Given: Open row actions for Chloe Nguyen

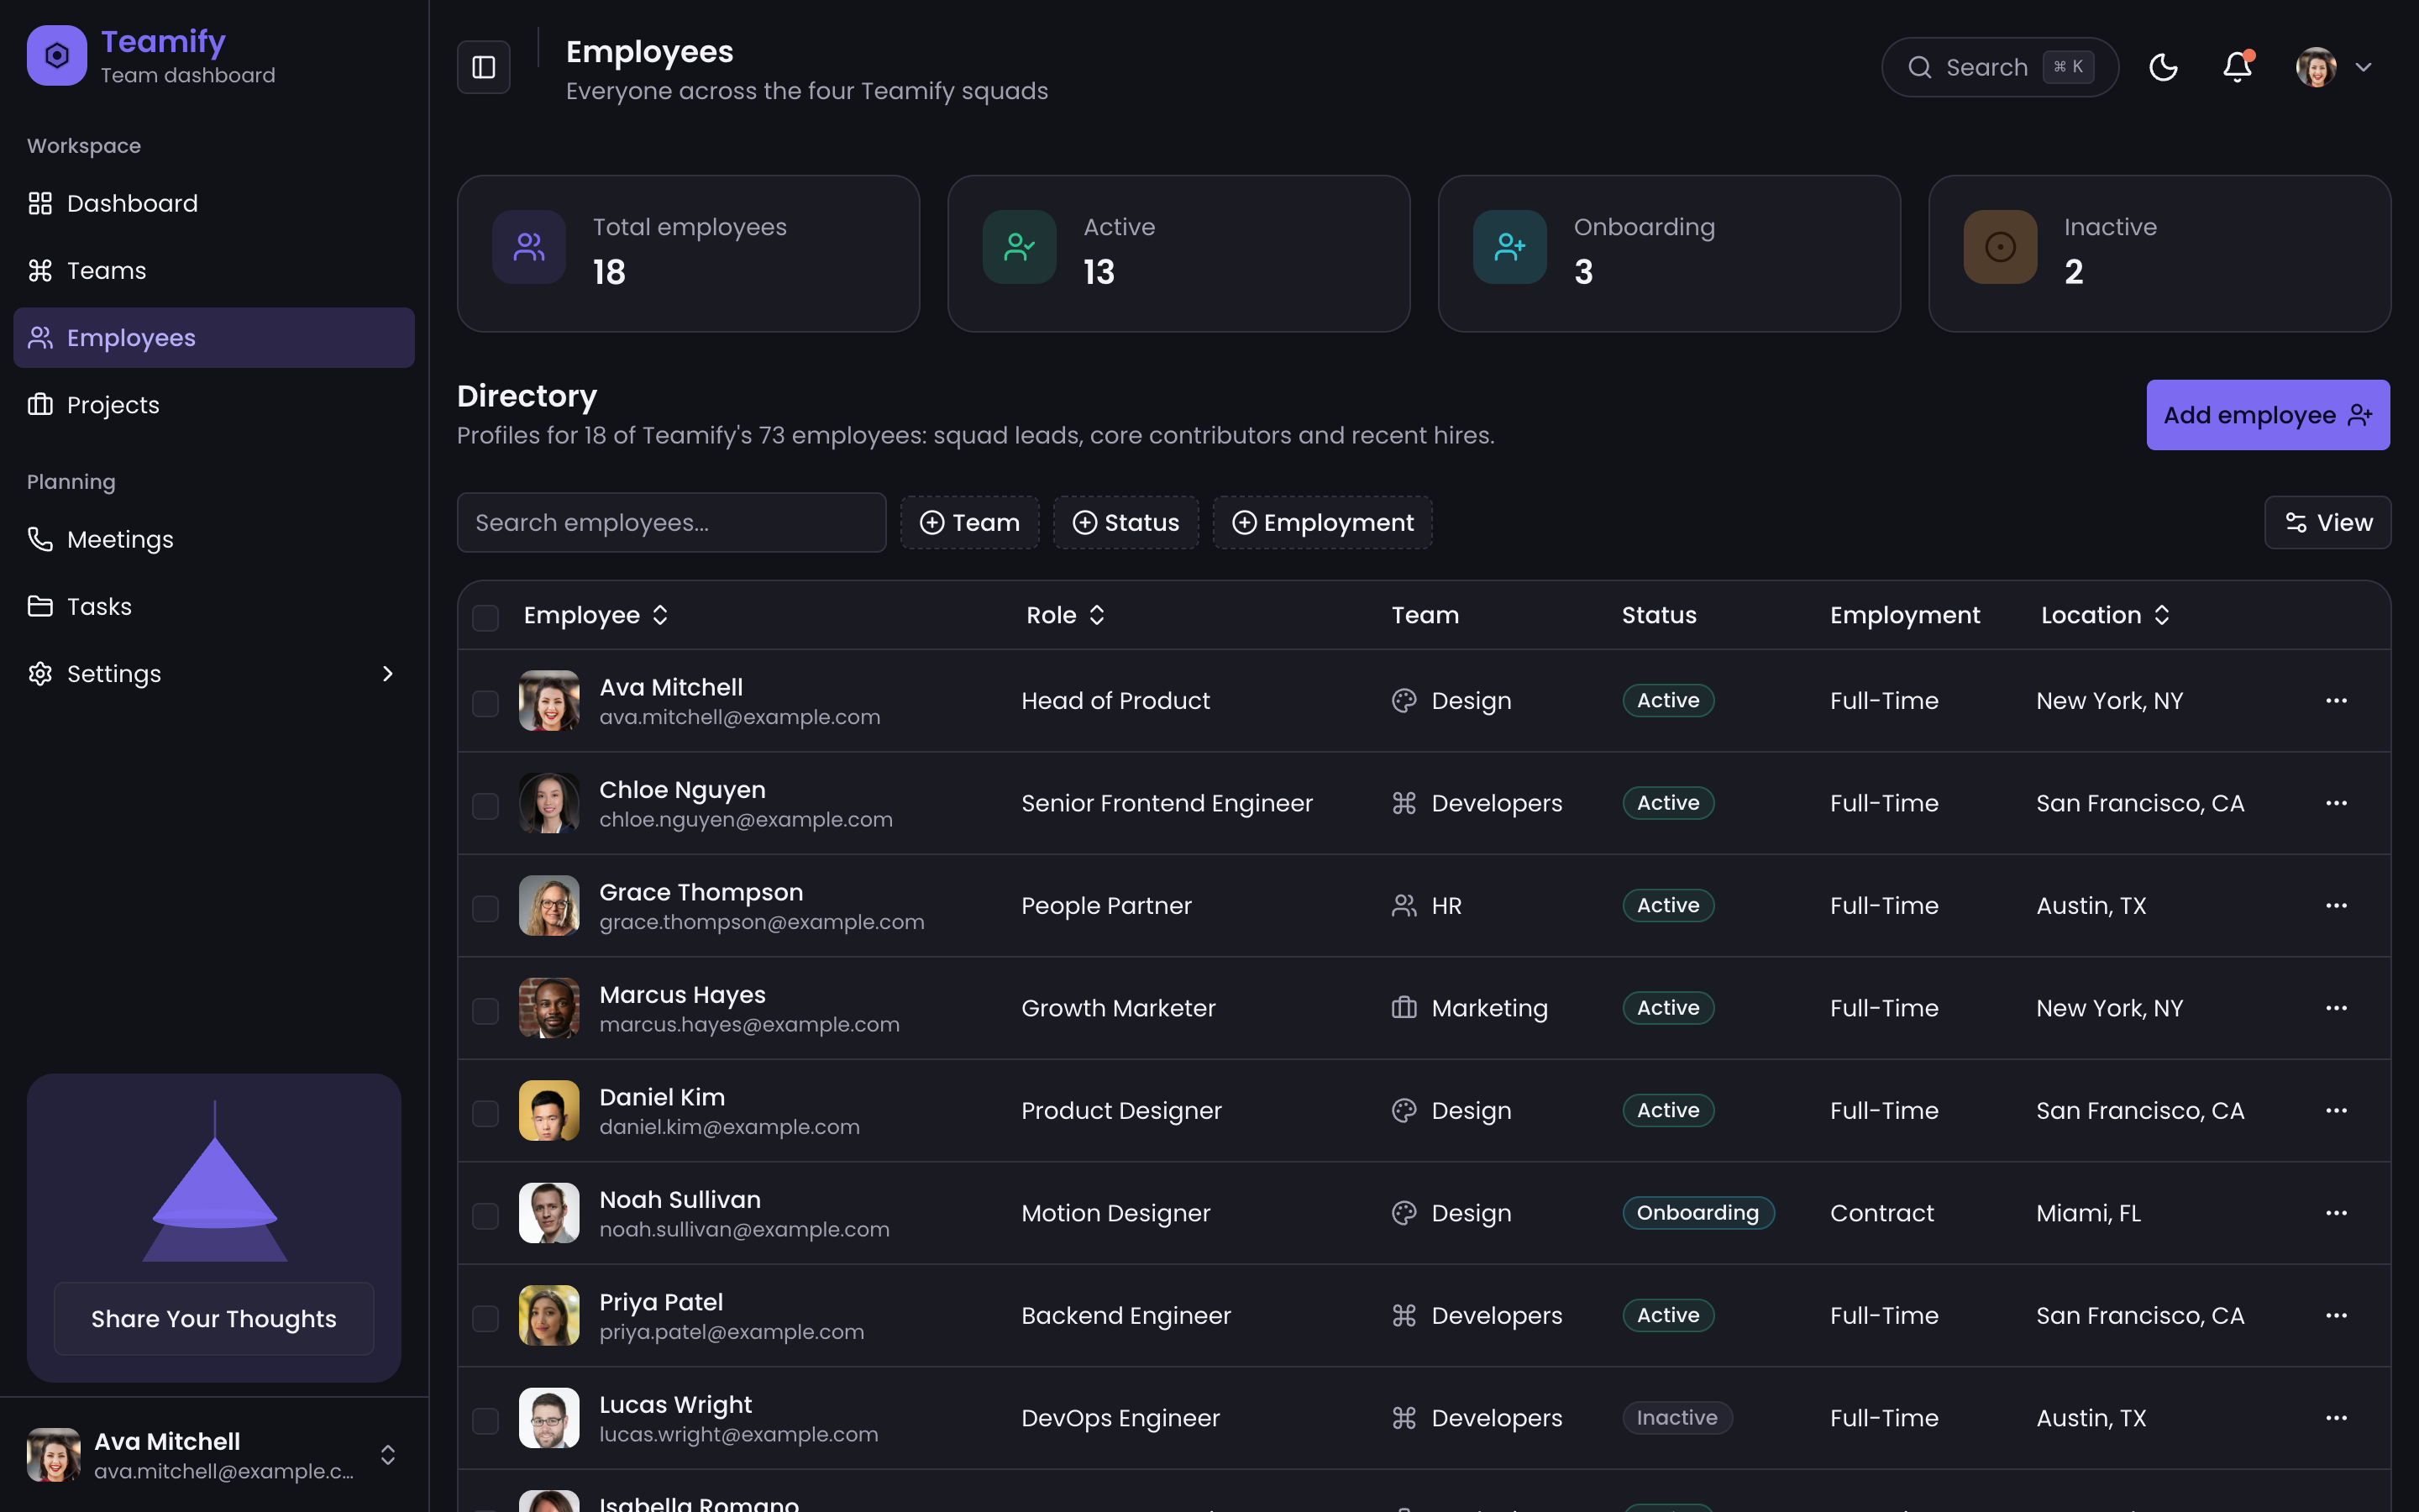Looking at the screenshot, I should pos(2336,803).
